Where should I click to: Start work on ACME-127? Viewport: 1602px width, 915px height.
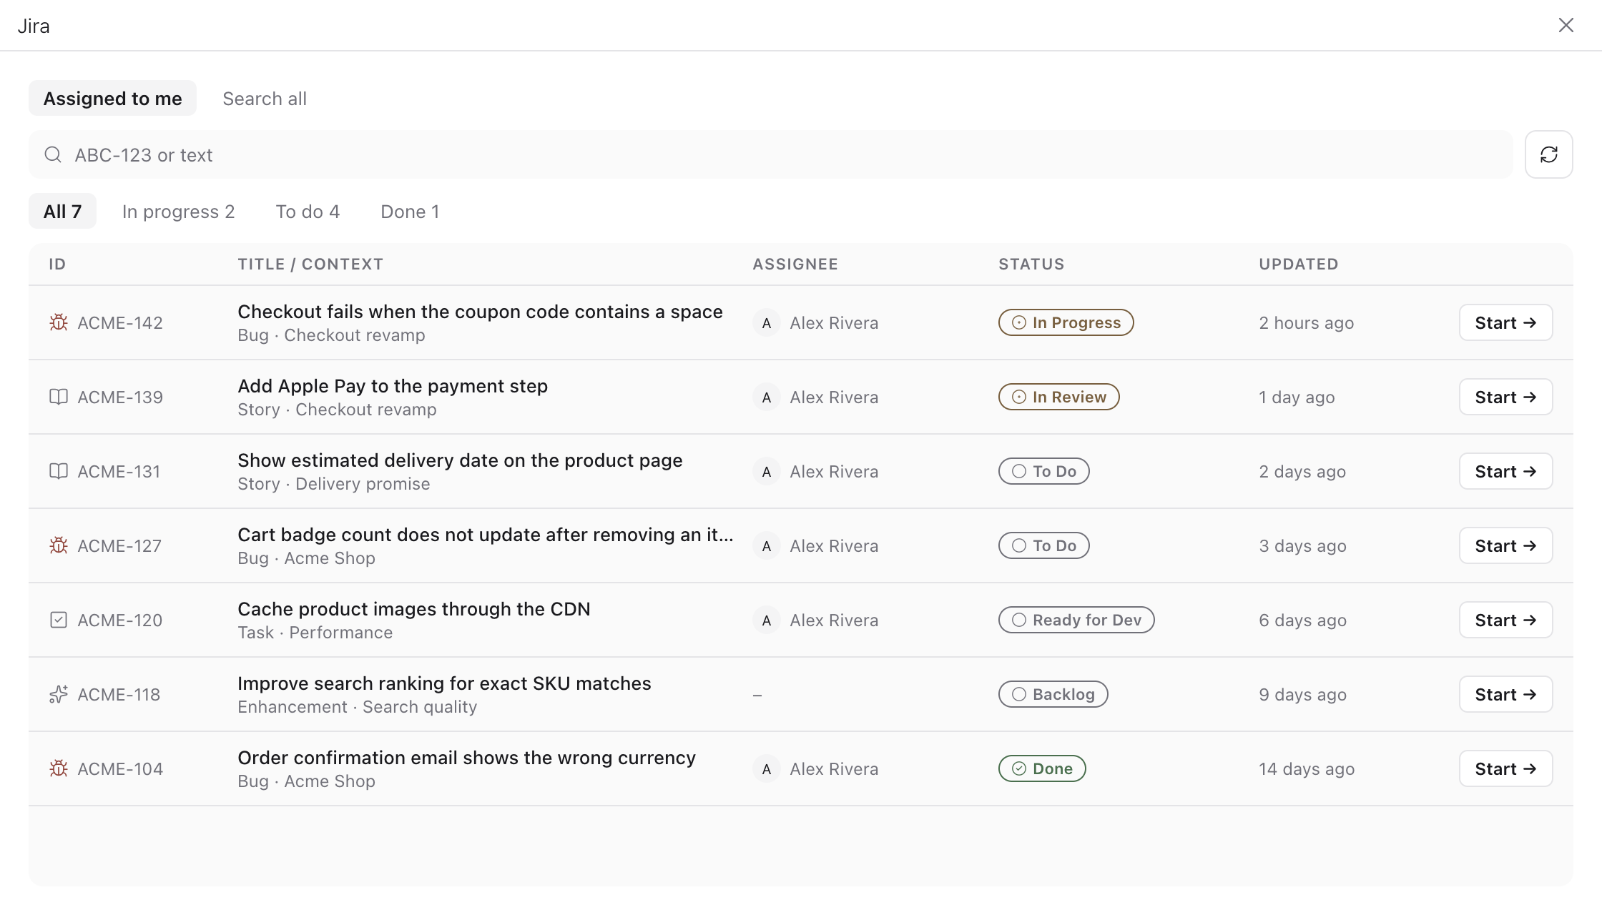1505,545
